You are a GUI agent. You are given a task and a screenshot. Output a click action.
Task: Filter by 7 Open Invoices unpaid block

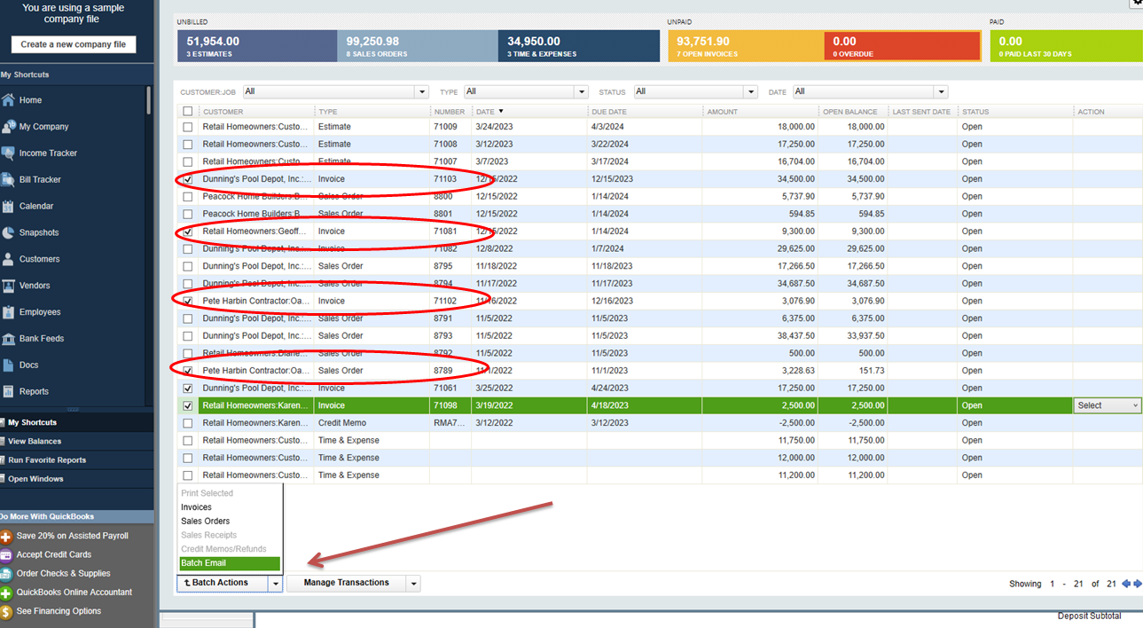746,46
